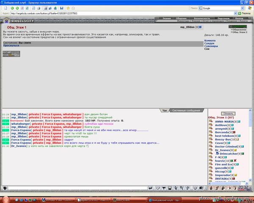Image resolution: width=254 pixels, height=203 pixels.
Task: Click the blue floppy disk save icon
Action: [x=61, y=8]
